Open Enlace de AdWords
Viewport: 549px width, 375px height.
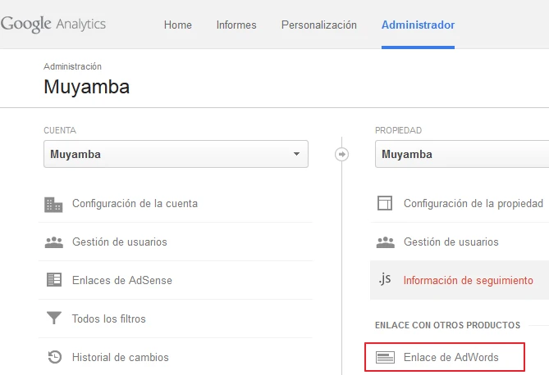[451, 357]
